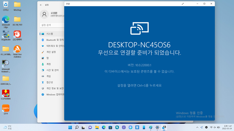
Task: Click the '설정을 열려면 Ctrl+S를 누르세요' hint text
Action: tap(139, 85)
